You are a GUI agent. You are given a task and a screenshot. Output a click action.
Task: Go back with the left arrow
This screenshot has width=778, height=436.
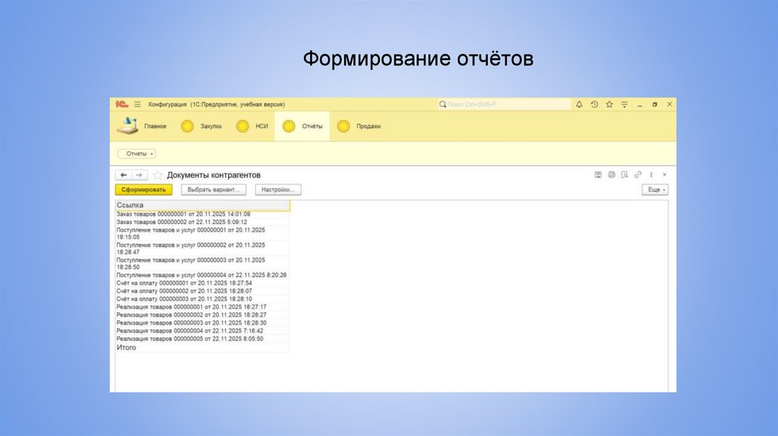[x=124, y=175]
